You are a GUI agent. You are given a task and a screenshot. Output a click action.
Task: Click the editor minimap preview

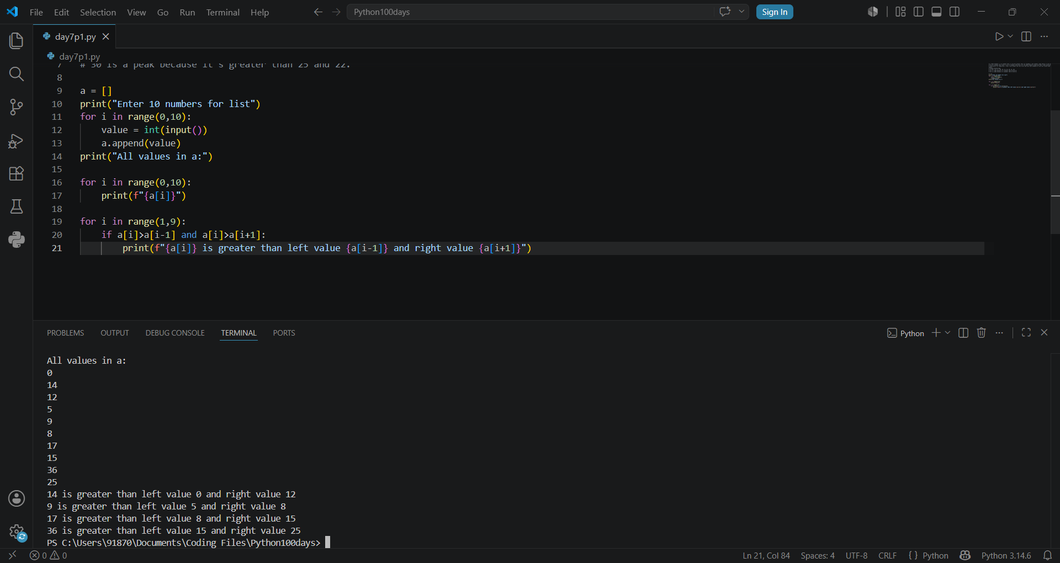(x=1019, y=76)
